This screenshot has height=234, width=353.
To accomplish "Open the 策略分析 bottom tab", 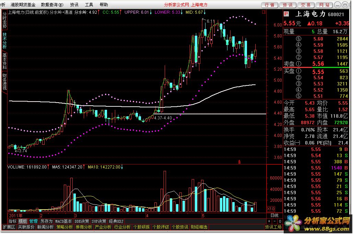I will [x=64, y=227].
